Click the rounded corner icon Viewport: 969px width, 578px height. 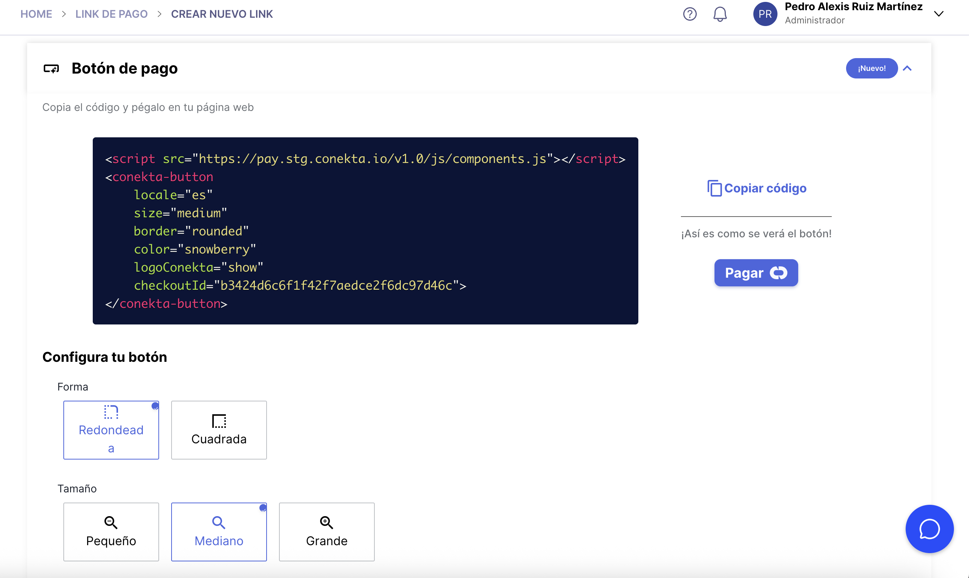coord(111,412)
